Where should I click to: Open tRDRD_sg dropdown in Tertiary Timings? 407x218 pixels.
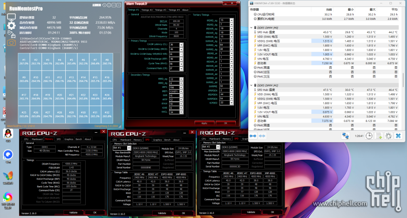(x=231, y=20)
